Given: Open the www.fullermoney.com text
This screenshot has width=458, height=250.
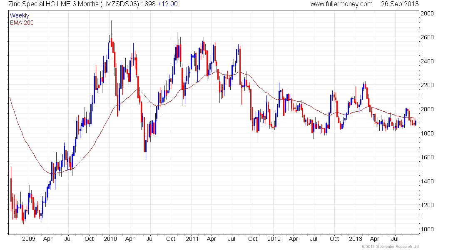Looking at the screenshot, I should tap(341, 4).
